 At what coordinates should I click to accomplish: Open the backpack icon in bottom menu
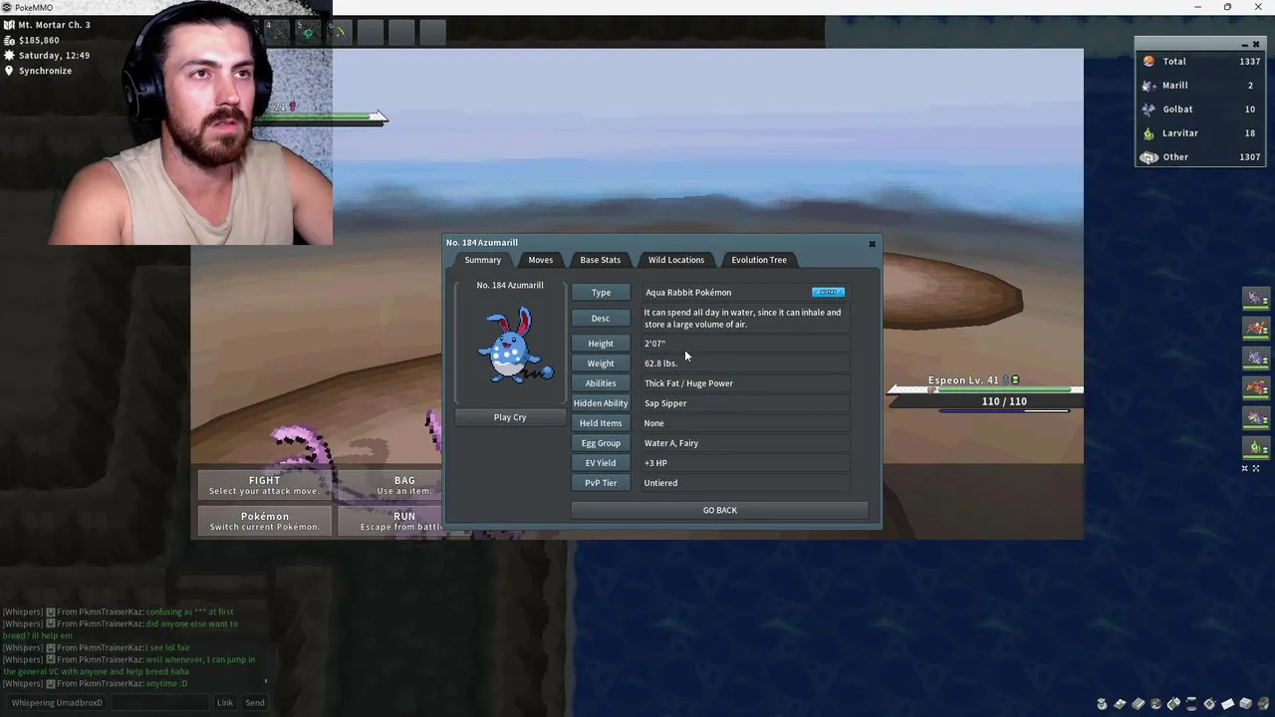(x=1263, y=704)
